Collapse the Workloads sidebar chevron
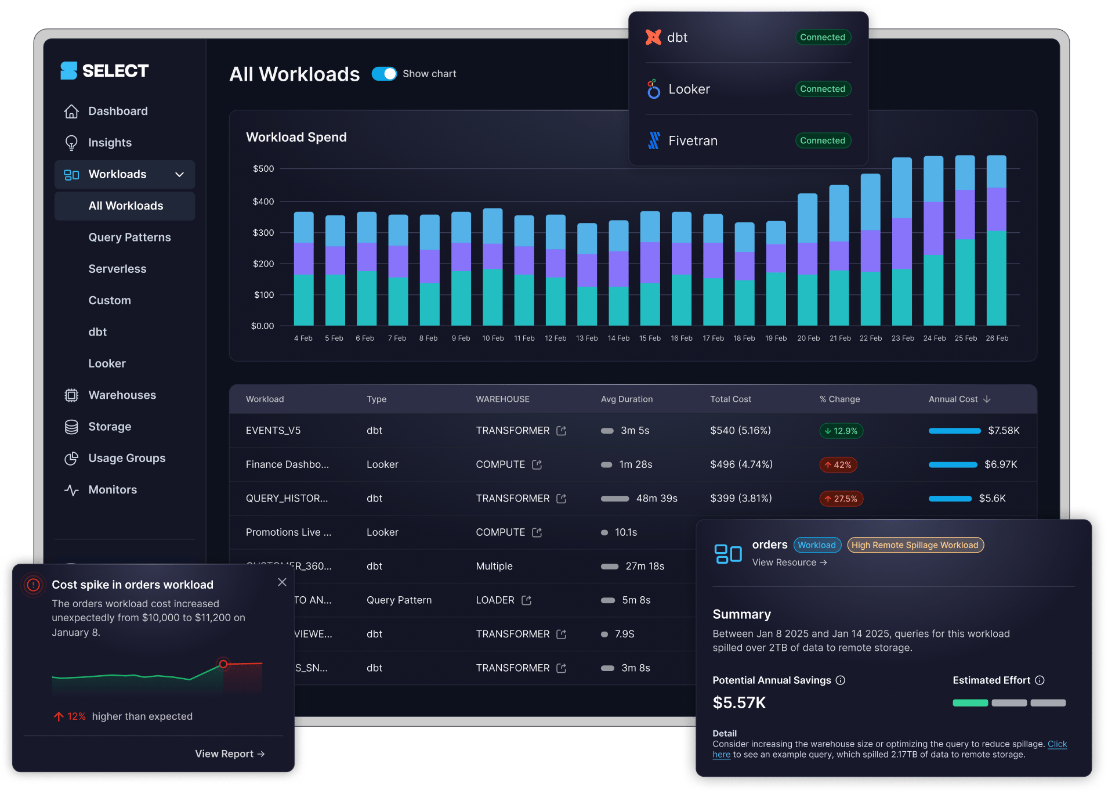The image size is (1108, 793). point(180,175)
